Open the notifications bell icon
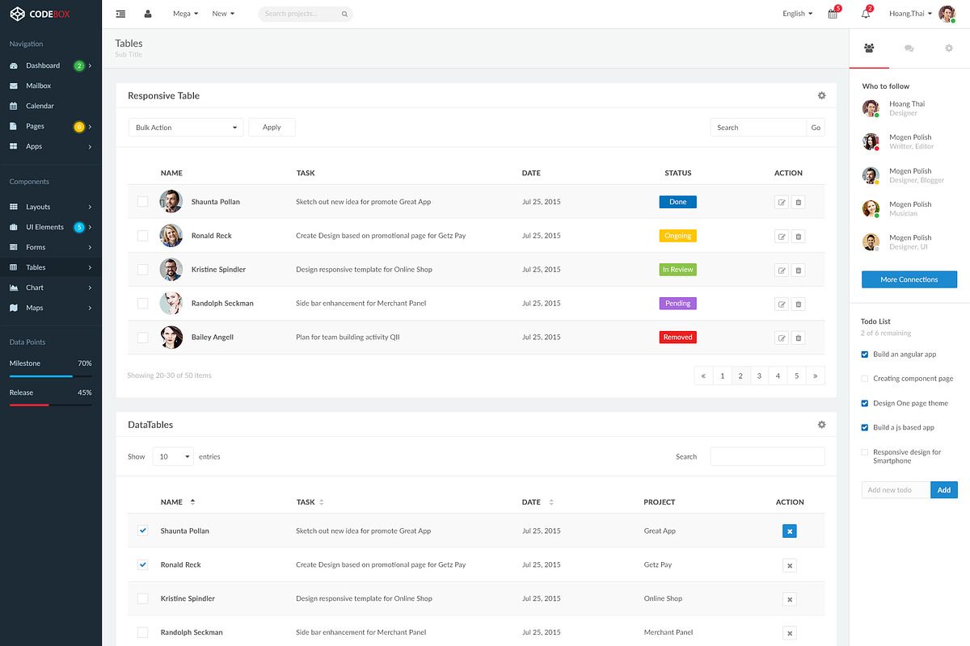The image size is (970, 646). (865, 13)
